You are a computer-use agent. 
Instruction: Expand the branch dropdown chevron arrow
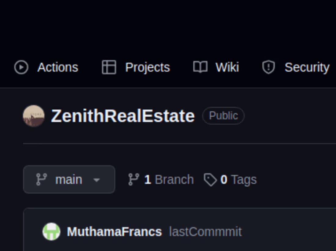(97, 180)
